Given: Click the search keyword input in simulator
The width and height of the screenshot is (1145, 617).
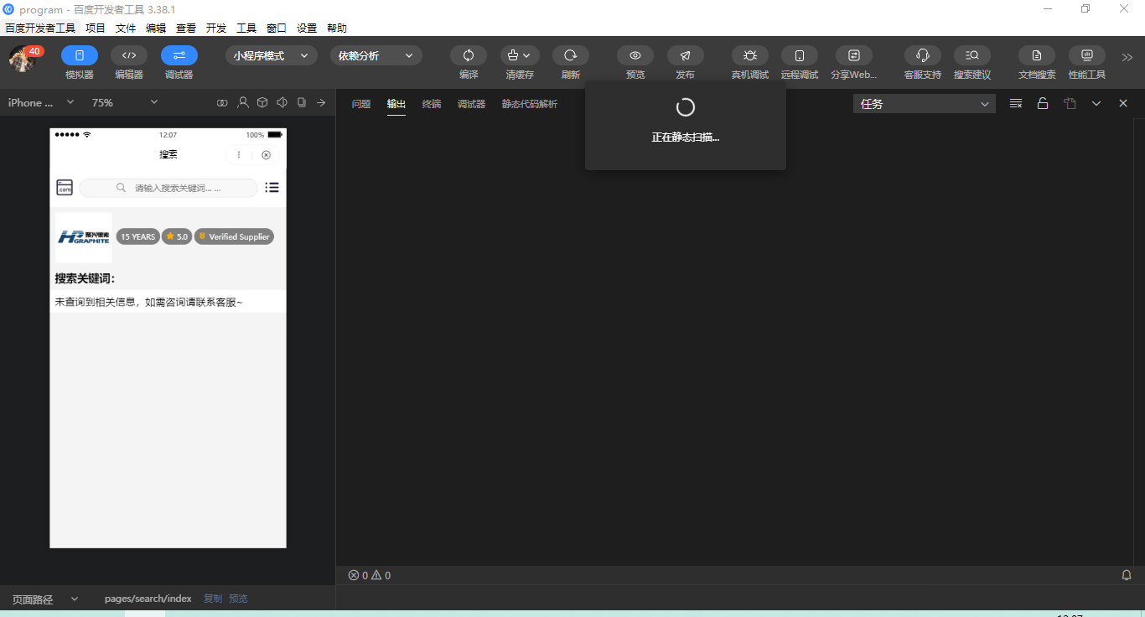Looking at the screenshot, I should [168, 188].
